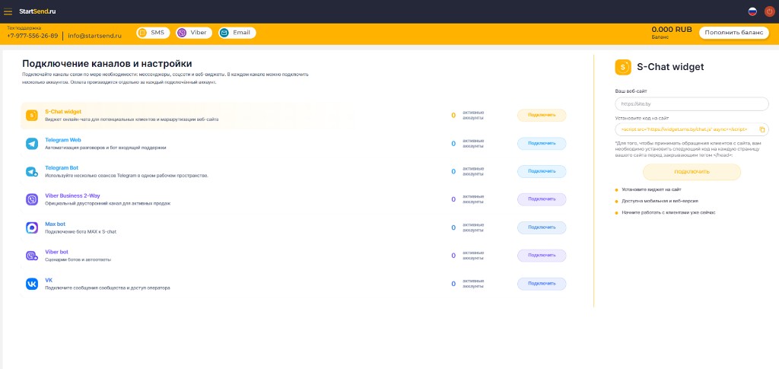779x369 pixels.
Task: Click the S-Chat widget active accounts count
Action: [453, 115]
